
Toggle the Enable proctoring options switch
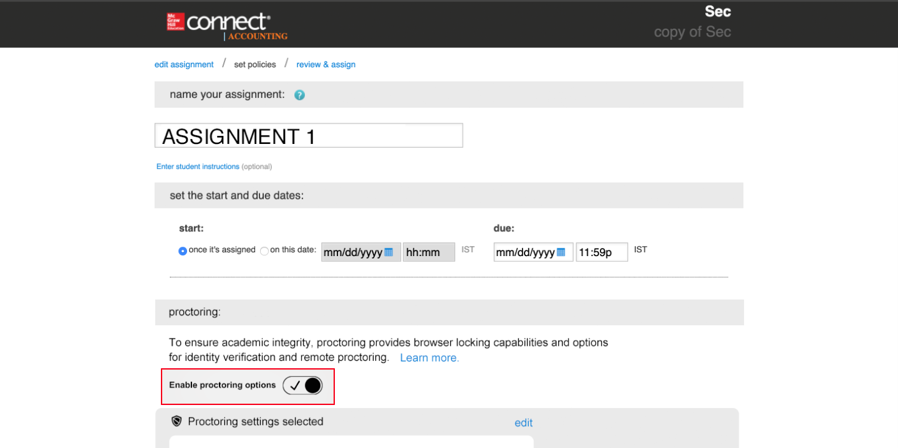coord(302,386)
